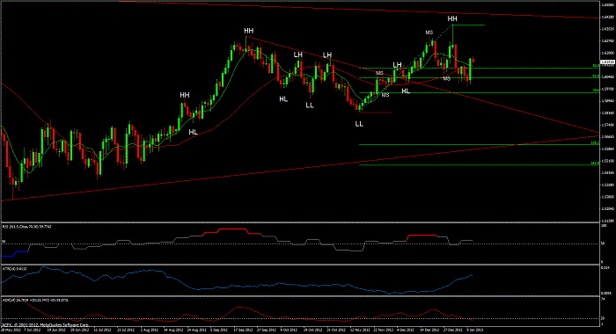Select the green horizontal line extending from recent HH
616x334 pixels.
[x=468, y=25]
